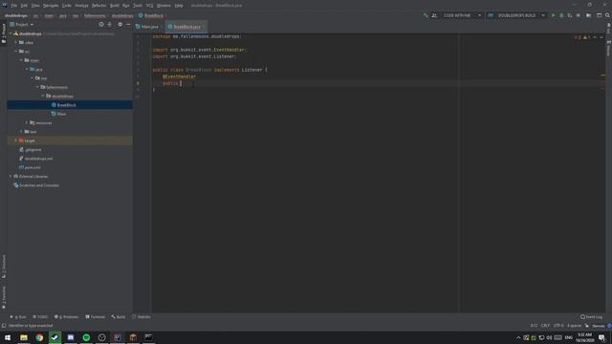Open the Code menu

pos(66,6)
